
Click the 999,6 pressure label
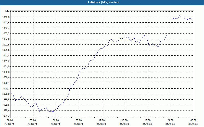(x=6, y=105)
